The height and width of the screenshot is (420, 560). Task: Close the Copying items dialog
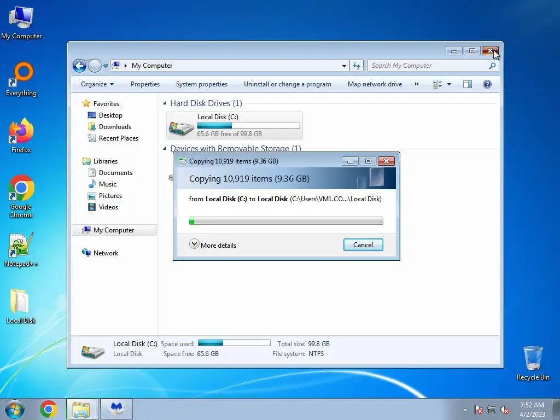coord(386,161)
